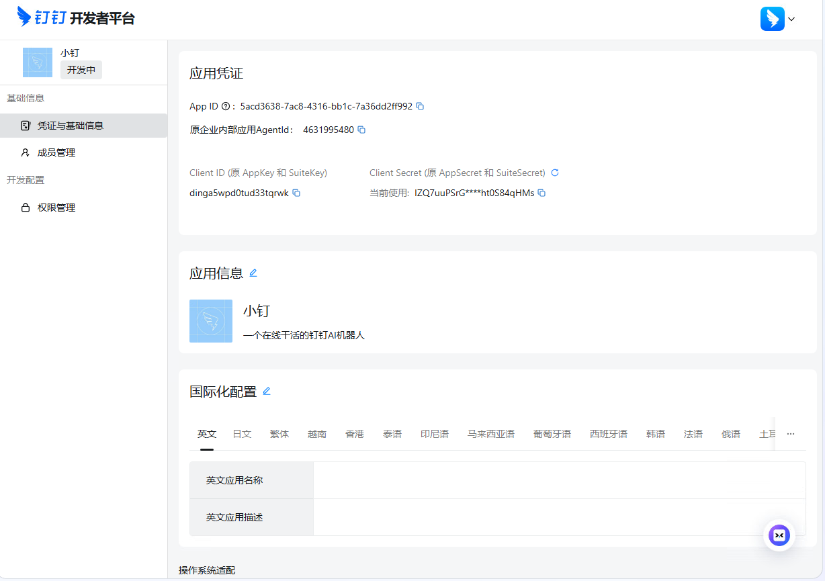Copy the Client ID dinga5wpd0tud33tqrwk
The width and height of the screenshot is (825, 581).
coord(296,193)
